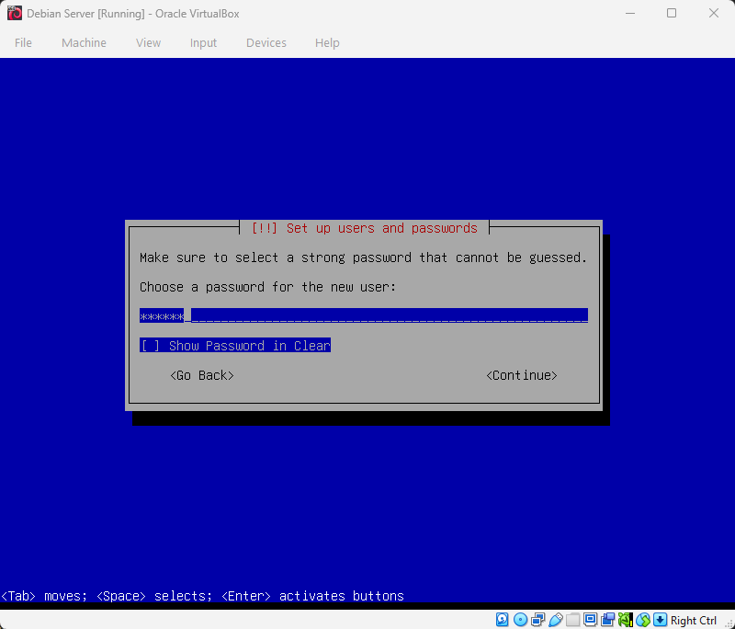Viewport: 735px width, 629px height.
Task: Open the Devices menu
Action: pos(266,42)
